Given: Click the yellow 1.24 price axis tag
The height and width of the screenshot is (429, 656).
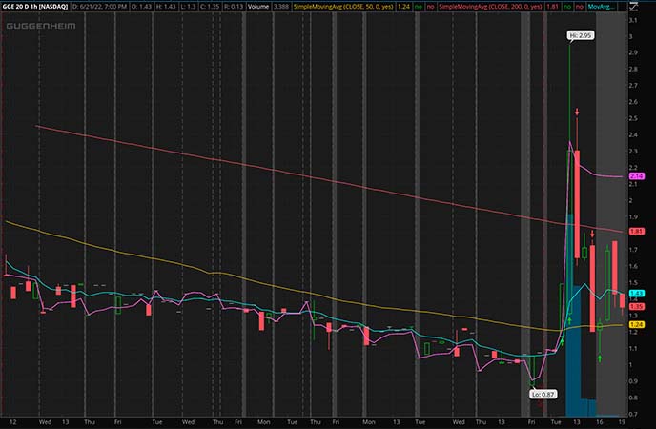Looking at the screenshot, I should [x=639, y=325].
